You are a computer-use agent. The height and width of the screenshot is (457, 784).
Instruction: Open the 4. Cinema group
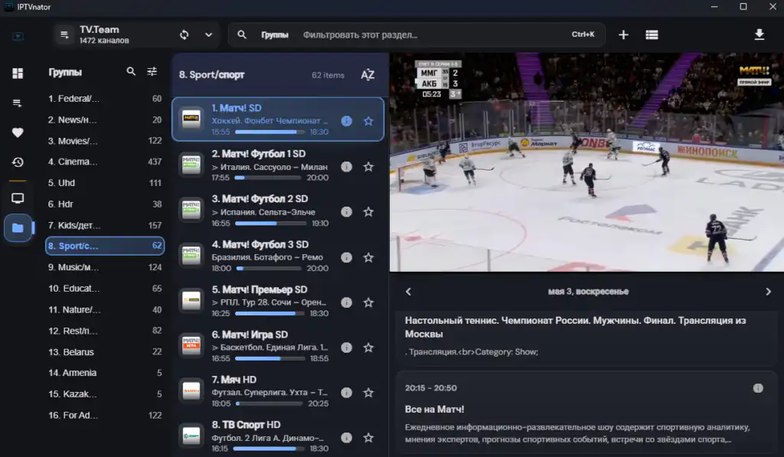pyautogui.click(x=105, y=162)
